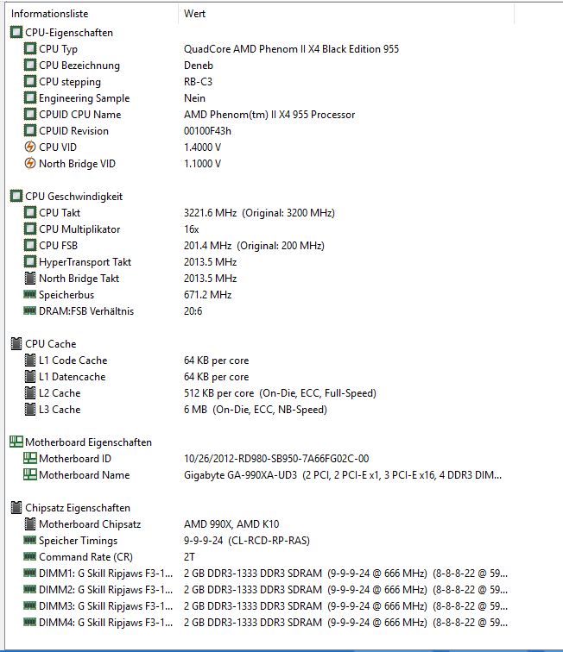563x652 pixels.
Task: Select the HyperTransport Takt label
Action: coord(85,262)
